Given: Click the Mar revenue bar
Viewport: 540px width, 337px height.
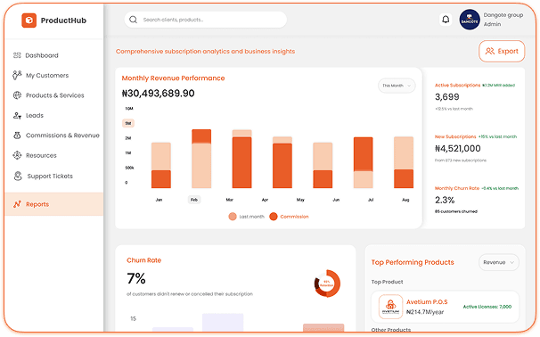Looking at the screenshot, I should [x=241, y=159].
